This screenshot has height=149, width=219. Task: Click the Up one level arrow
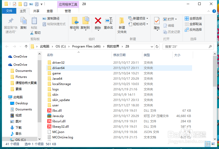pos(26,46)
